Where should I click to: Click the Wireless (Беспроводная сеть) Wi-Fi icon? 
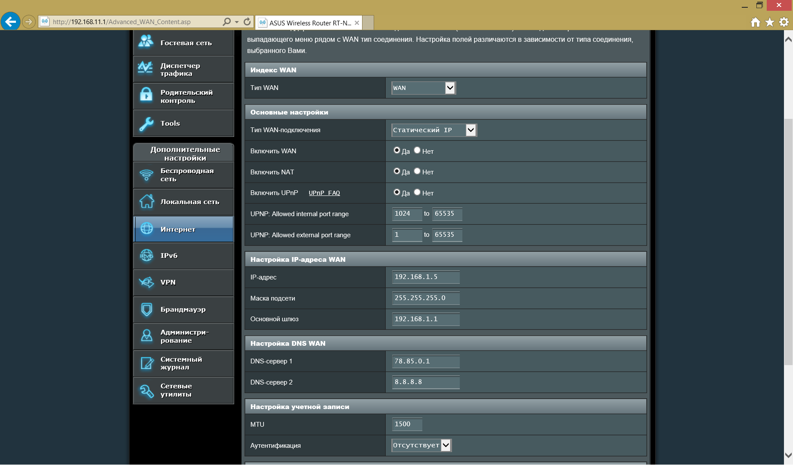coord(146,175)
